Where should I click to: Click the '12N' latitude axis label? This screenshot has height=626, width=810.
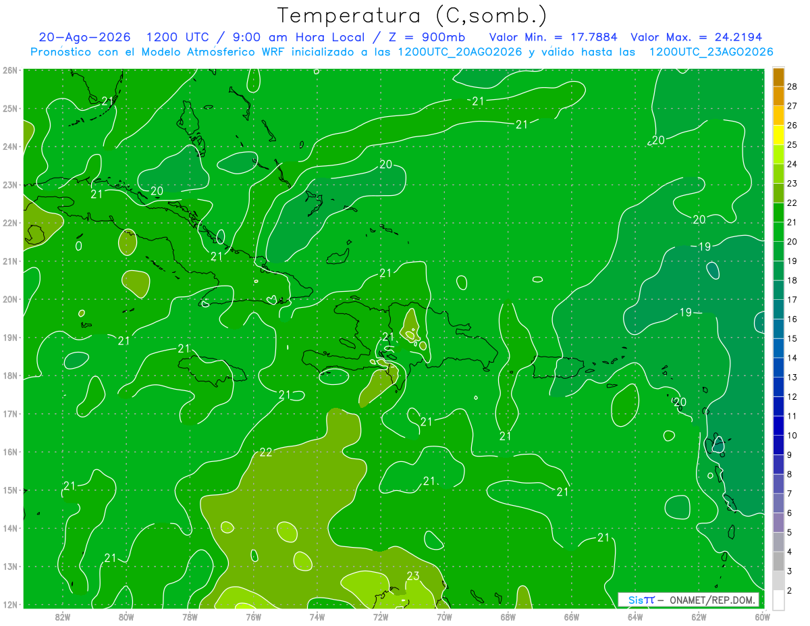pos(10,604)
